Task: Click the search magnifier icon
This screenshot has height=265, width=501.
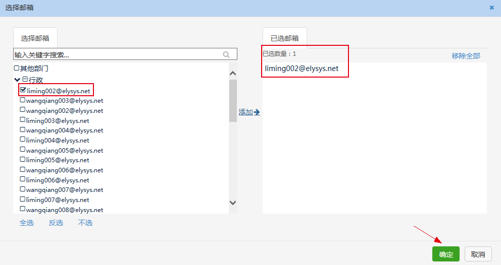Action: click(226, 54)
